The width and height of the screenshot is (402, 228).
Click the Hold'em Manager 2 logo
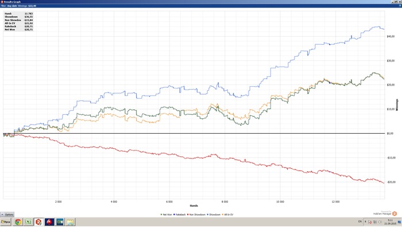point(395,214)
